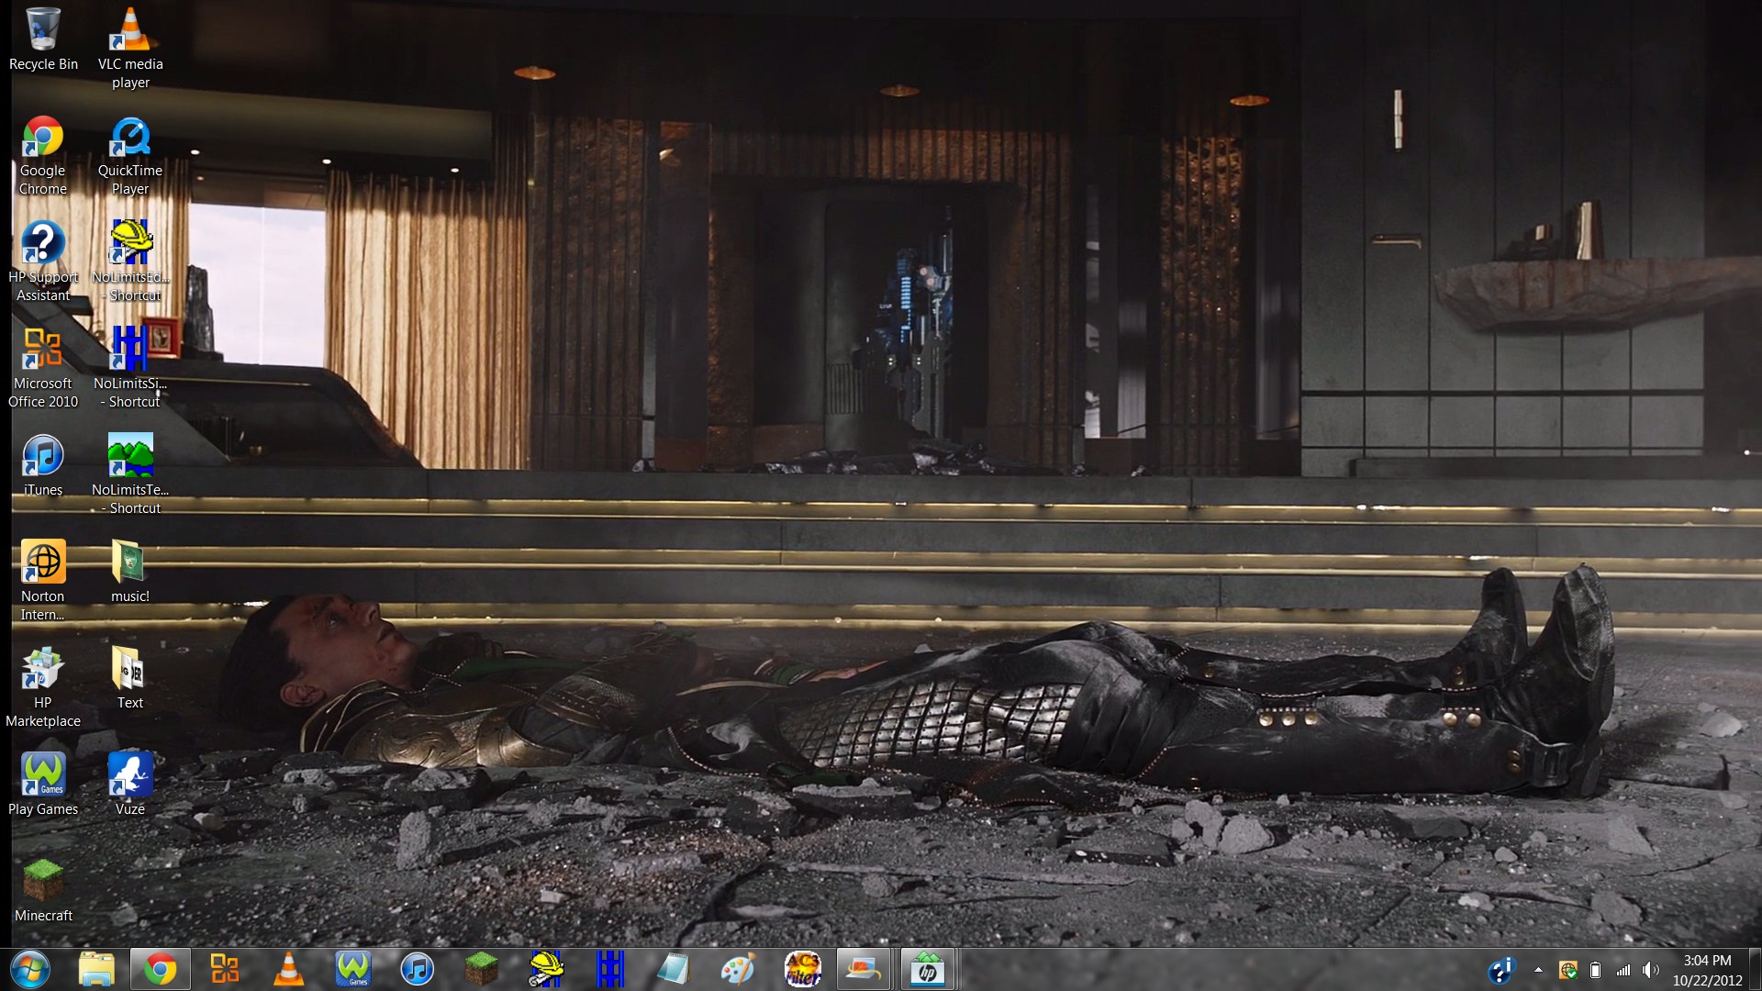Select NoLimitsEd Shortcut desktop icon
The image size is (1762, 991).
click(130, 262)
